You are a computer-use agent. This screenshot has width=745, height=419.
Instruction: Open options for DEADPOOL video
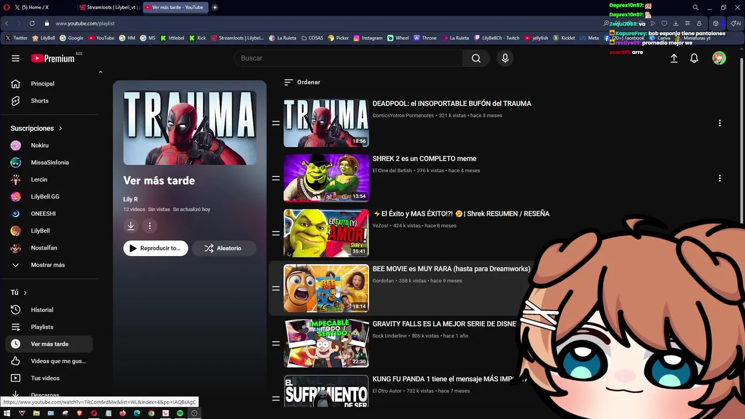click(719, 123)
